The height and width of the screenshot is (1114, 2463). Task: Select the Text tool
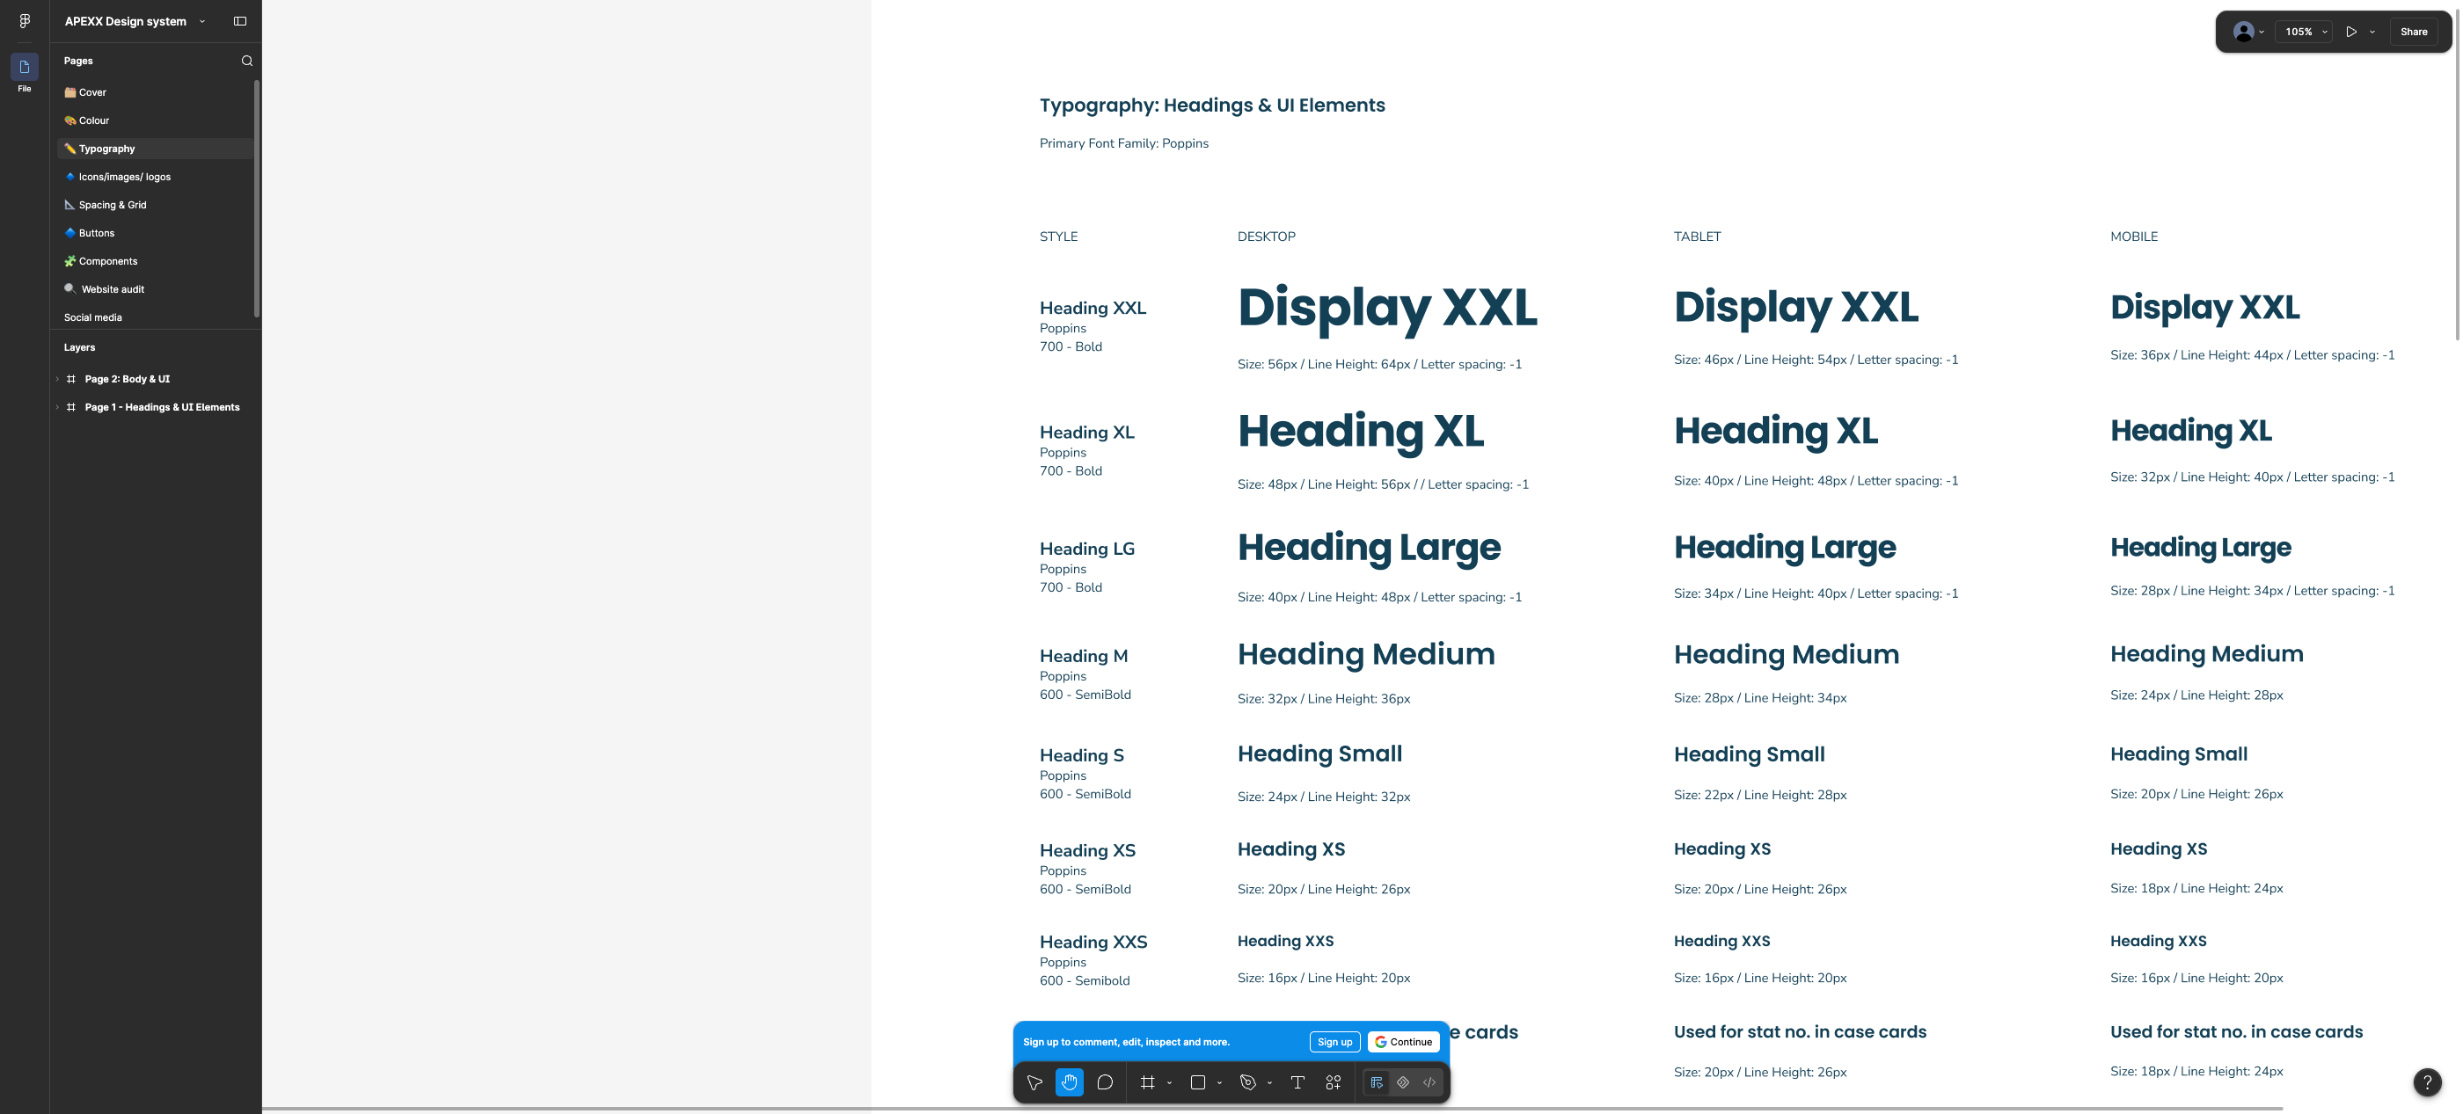(x=1297, y=1082)
